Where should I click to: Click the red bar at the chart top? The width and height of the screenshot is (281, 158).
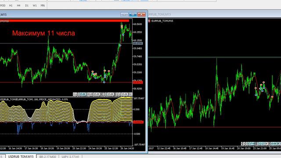pyautogui.click(x=65, y=21)
